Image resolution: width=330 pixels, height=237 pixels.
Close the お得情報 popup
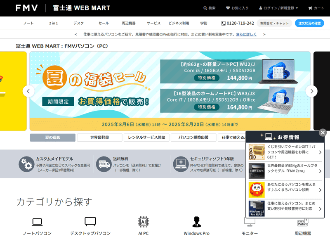323,133
